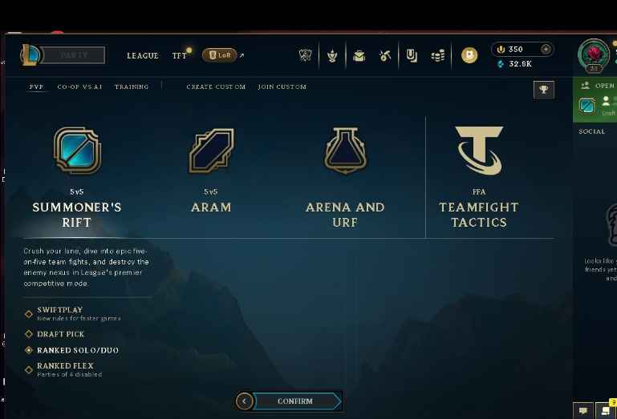Switch to the Co-op vs AI tab

79,87
